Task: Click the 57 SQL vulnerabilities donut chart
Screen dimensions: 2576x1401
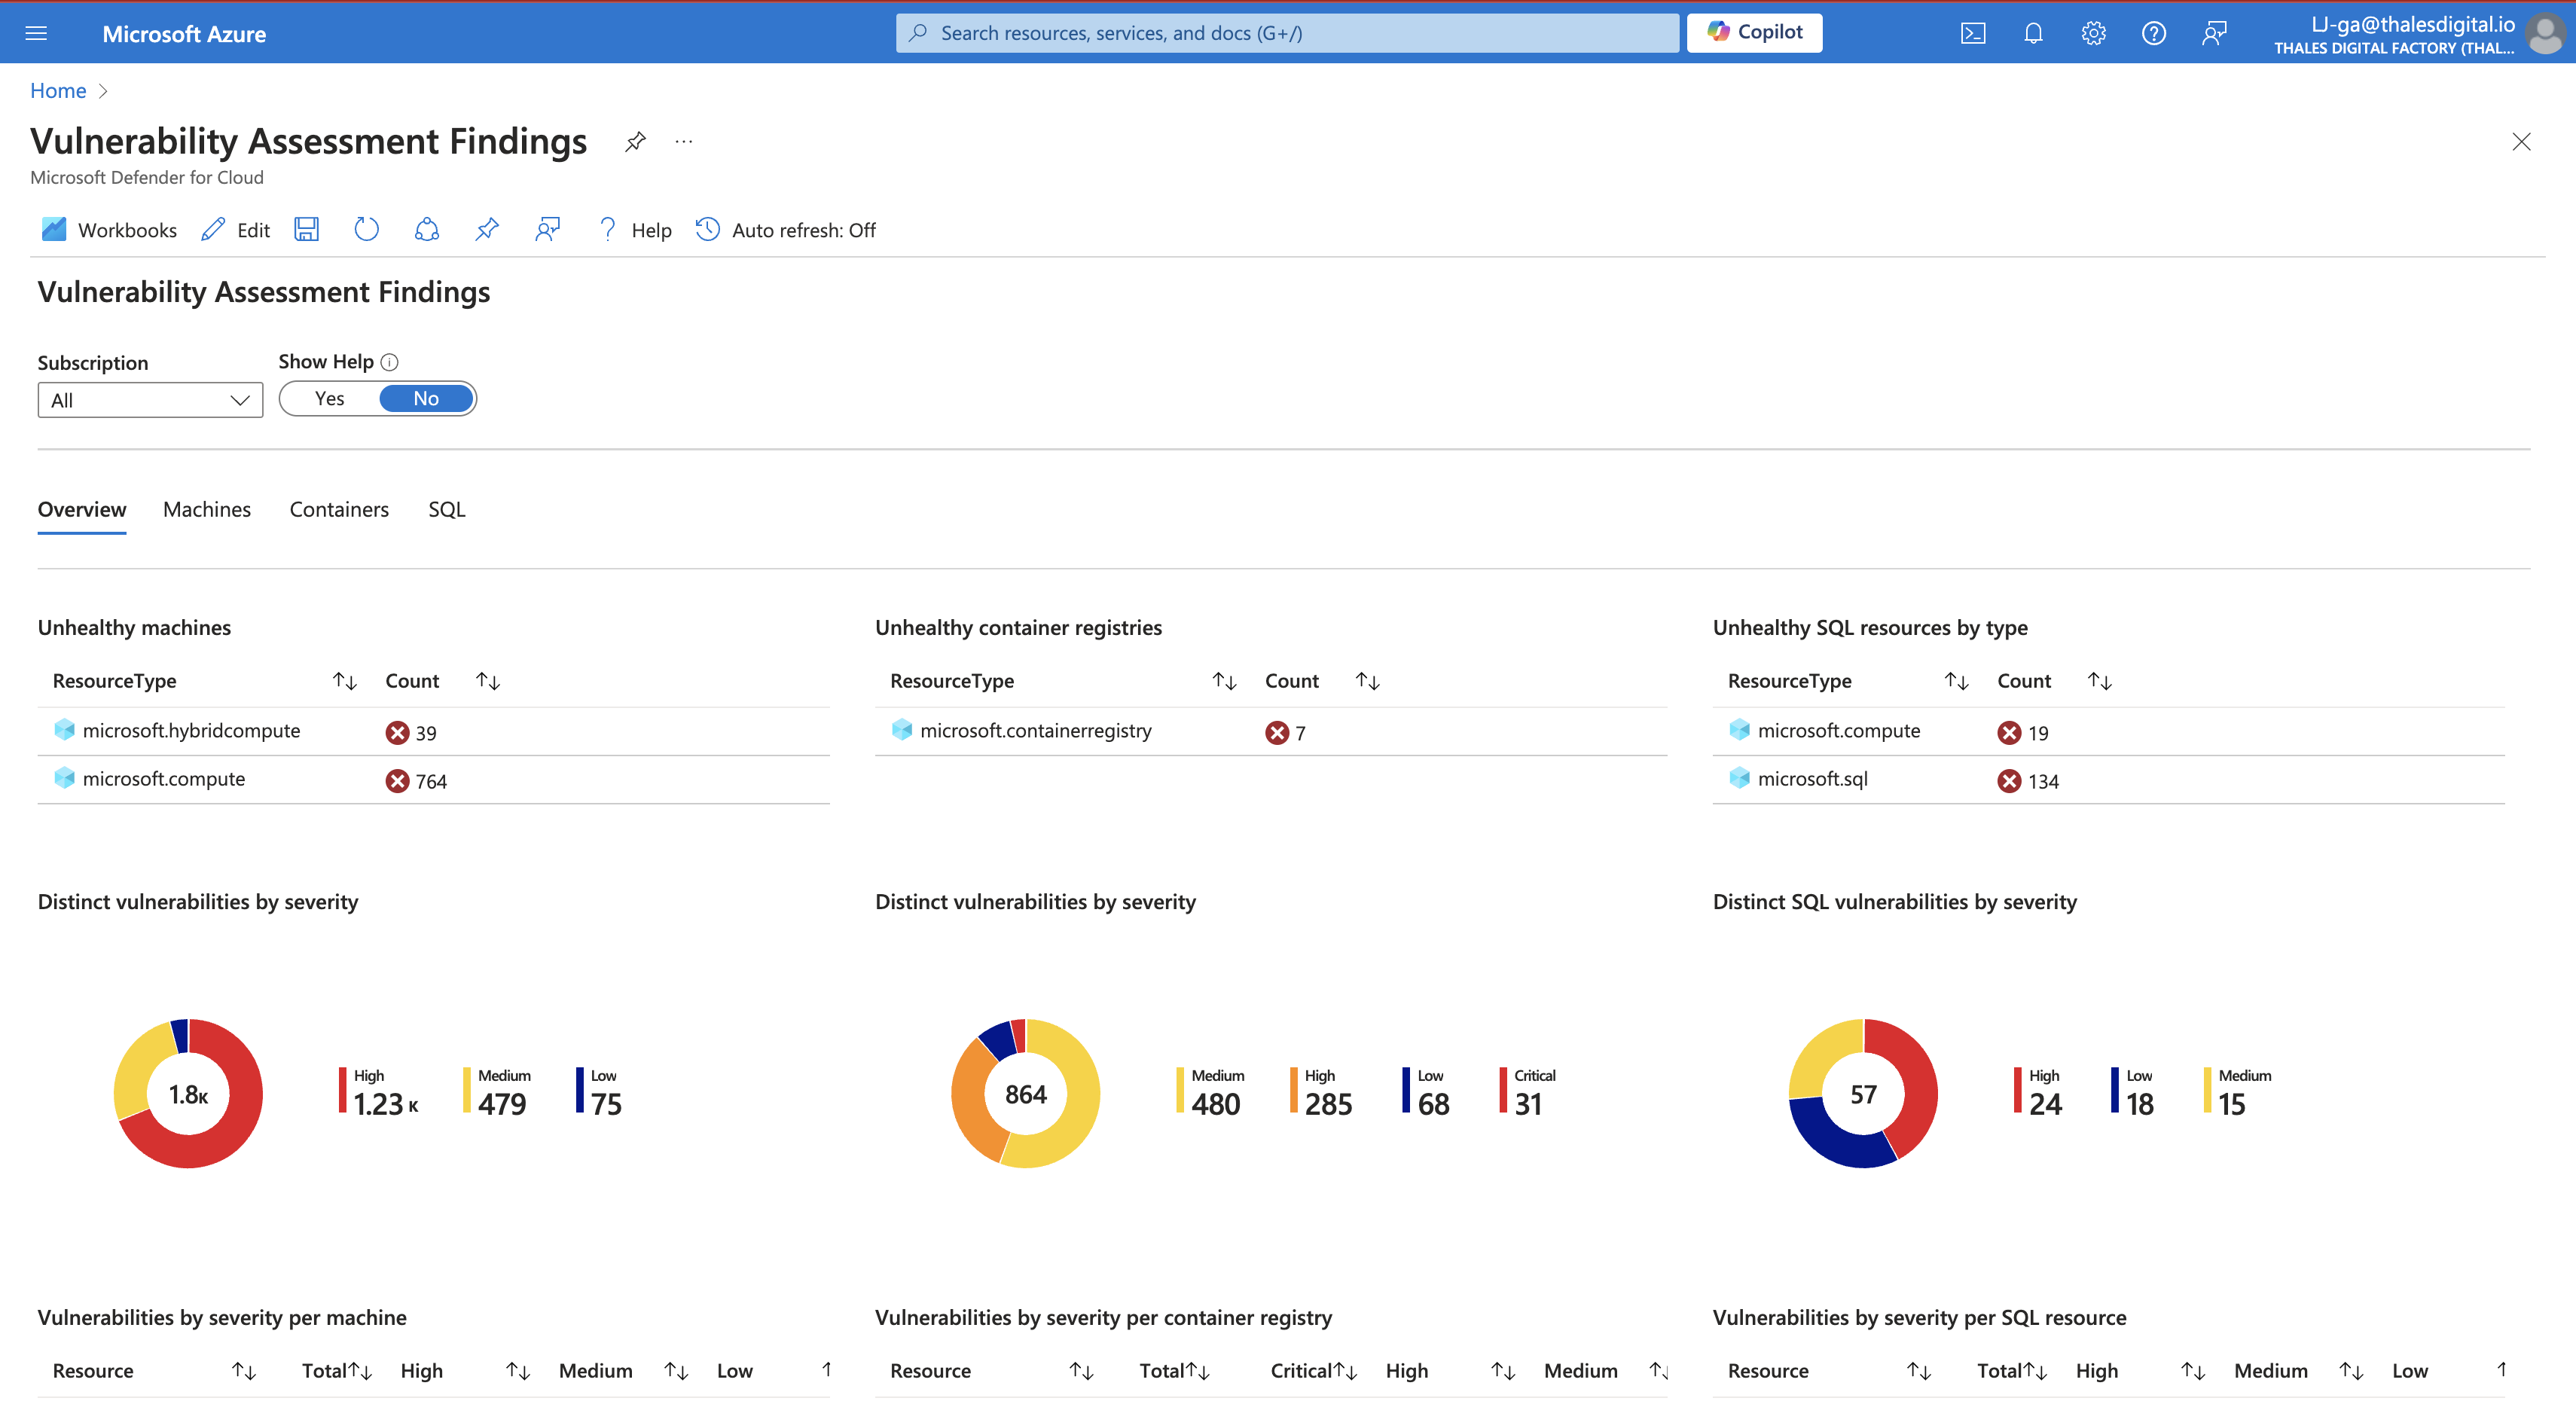Action: coord(1863,1093)
